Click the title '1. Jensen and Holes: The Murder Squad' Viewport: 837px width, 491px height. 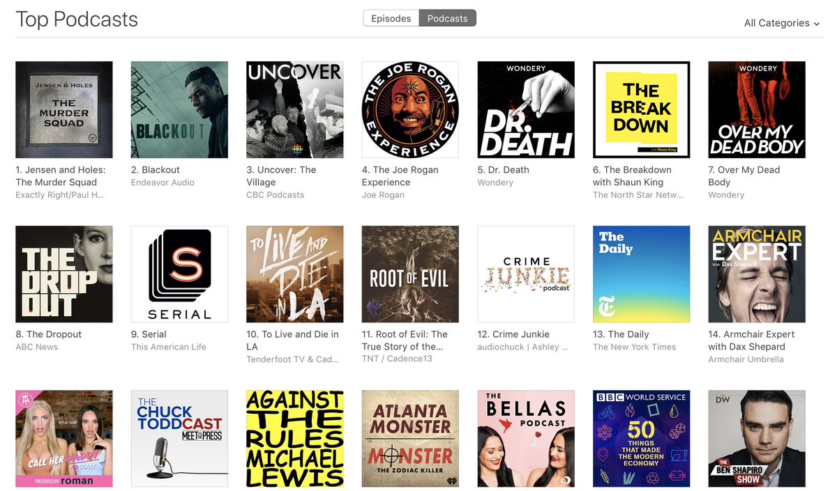tap(61, 176)
